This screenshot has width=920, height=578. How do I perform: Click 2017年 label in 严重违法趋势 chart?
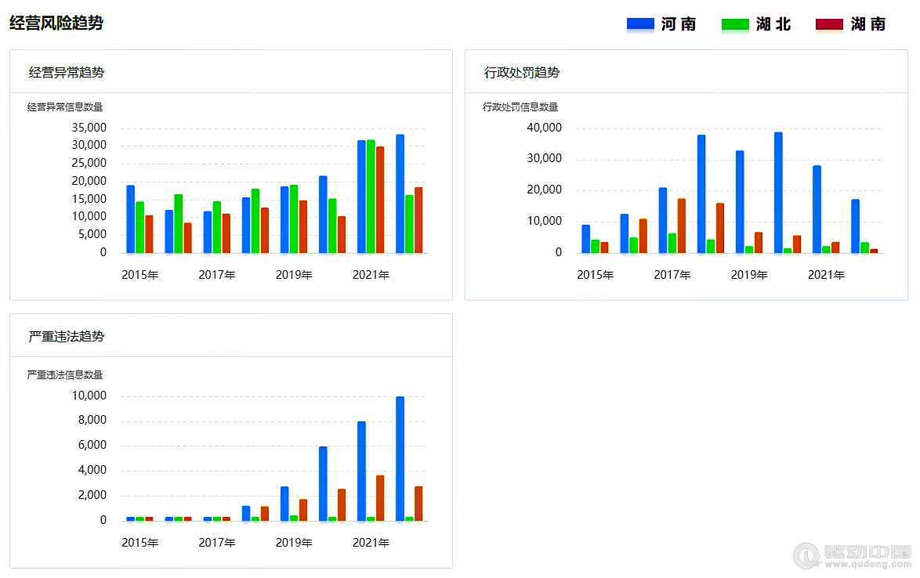(217, 543)
